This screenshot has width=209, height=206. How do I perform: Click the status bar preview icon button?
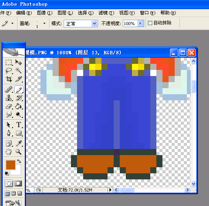coord(39,190)
